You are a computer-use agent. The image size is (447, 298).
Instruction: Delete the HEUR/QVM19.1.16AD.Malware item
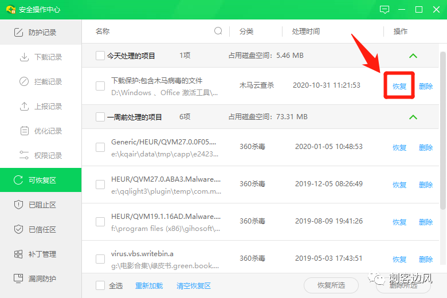pos(426,222)
